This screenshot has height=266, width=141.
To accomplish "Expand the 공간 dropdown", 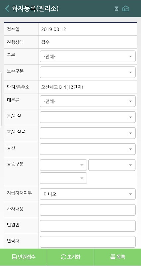I will pos(88,149).
